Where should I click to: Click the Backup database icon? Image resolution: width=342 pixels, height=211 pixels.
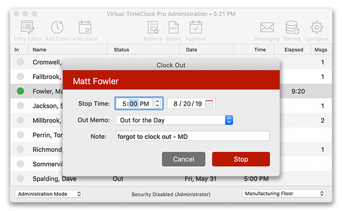[292, 27]
